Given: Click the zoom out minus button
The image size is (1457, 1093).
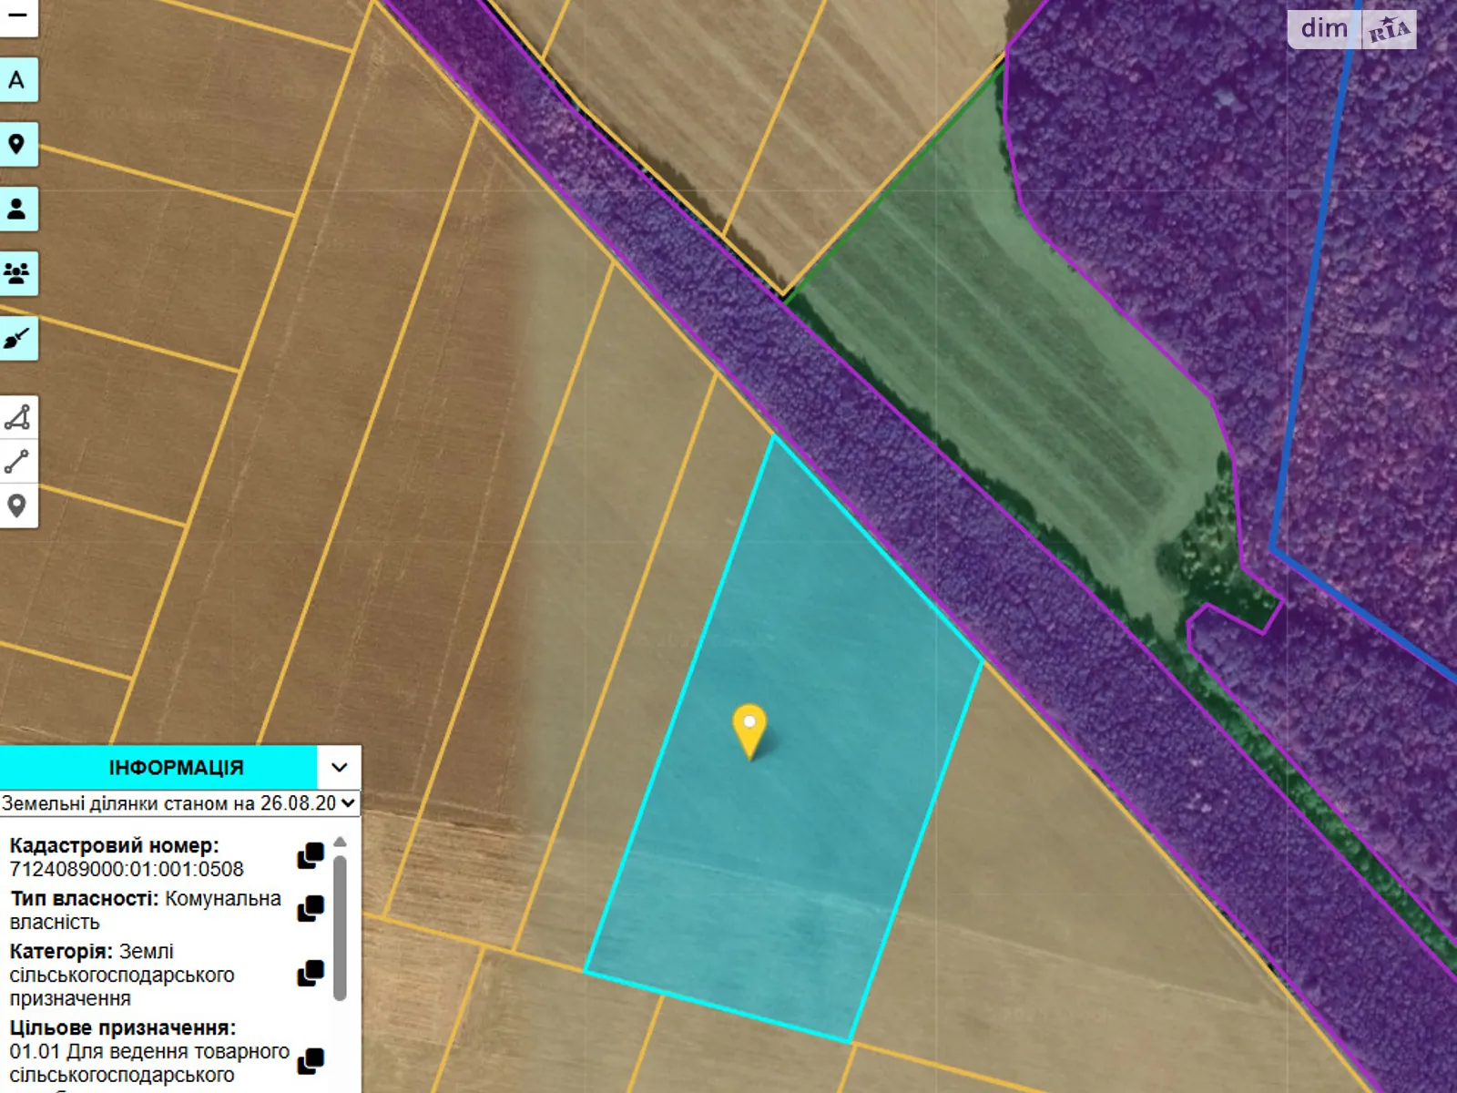Looking at the screenshot, I should [17, 15].
